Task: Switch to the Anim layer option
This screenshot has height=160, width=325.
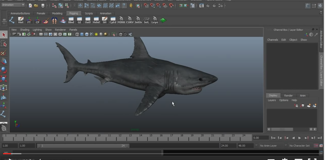Action: (x=303, y=95)
